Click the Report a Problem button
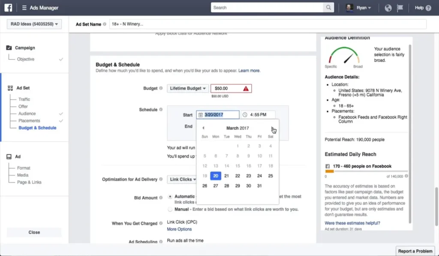The image size is (439, 256). [415, 251]
